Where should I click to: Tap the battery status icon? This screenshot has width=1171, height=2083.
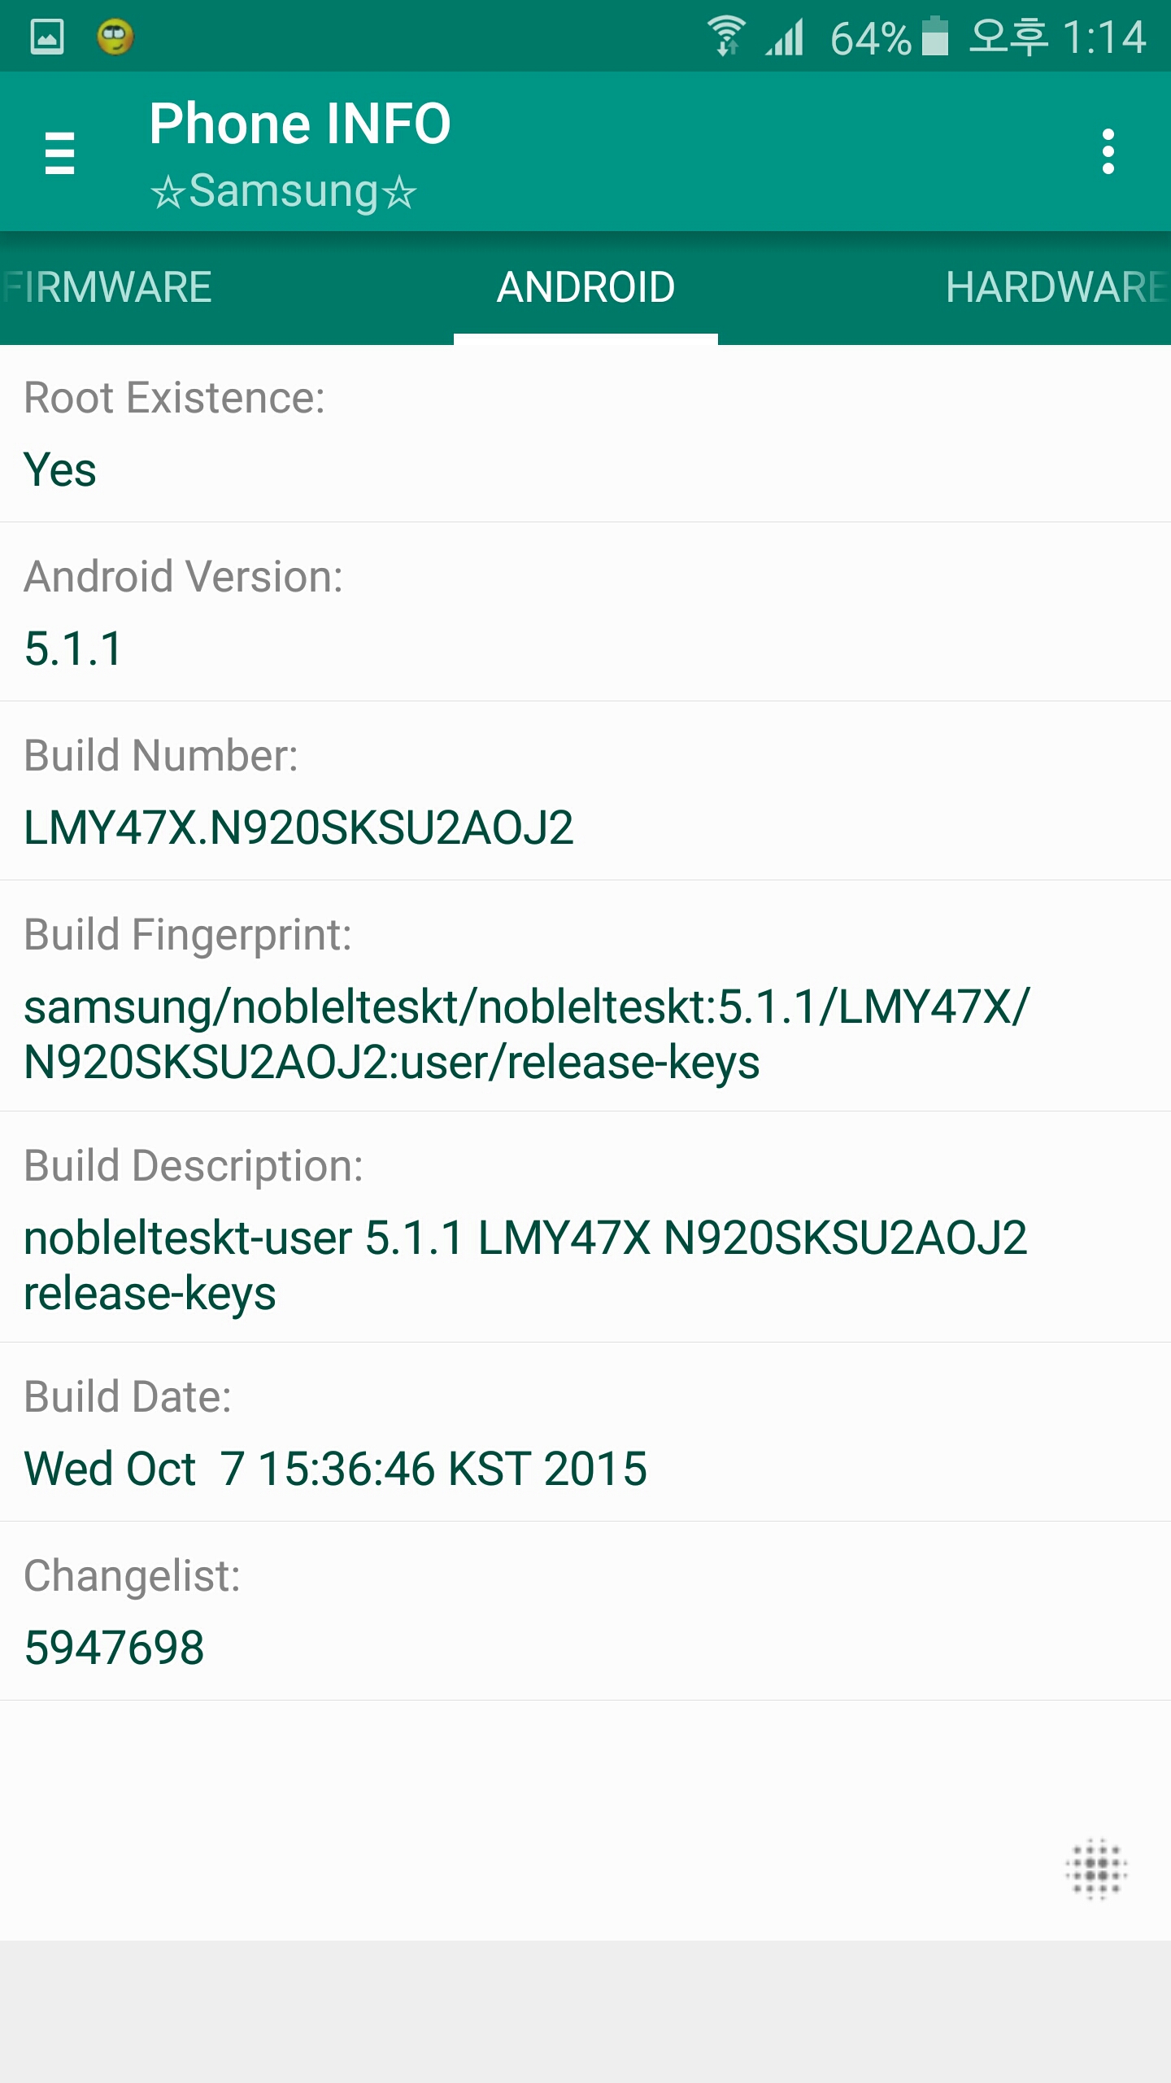pos(935,37)
